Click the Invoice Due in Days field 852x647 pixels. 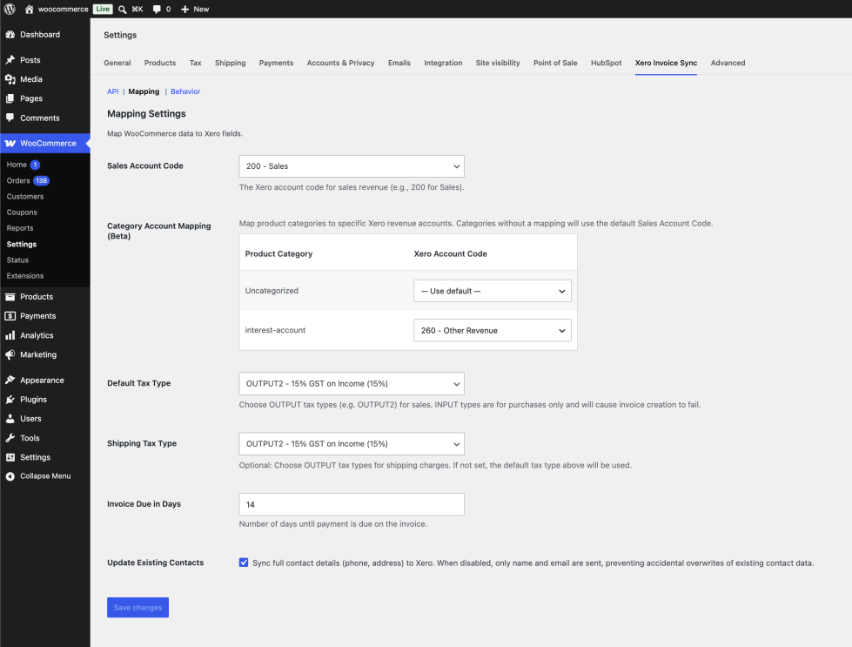pos(352,504)
